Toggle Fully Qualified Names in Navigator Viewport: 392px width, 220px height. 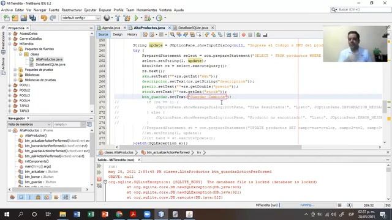coord(56,197)
